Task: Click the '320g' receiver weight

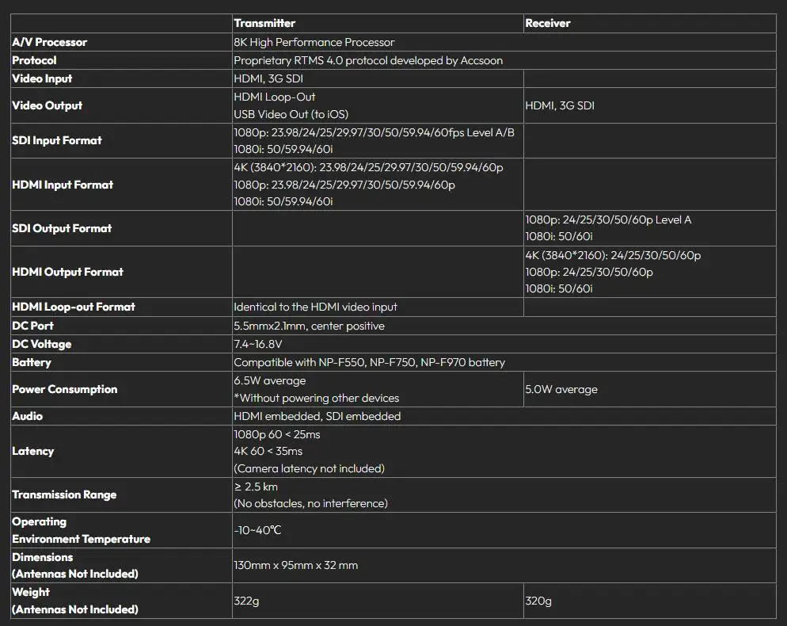Action: click(538, 601)
